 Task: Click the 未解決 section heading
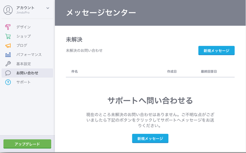pyautogui.click(x=74, y=39)
